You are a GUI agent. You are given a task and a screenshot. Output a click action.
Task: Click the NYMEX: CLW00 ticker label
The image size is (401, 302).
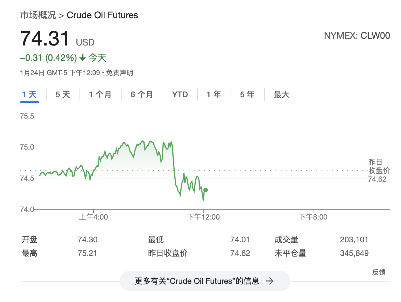[x=357, y=36]
